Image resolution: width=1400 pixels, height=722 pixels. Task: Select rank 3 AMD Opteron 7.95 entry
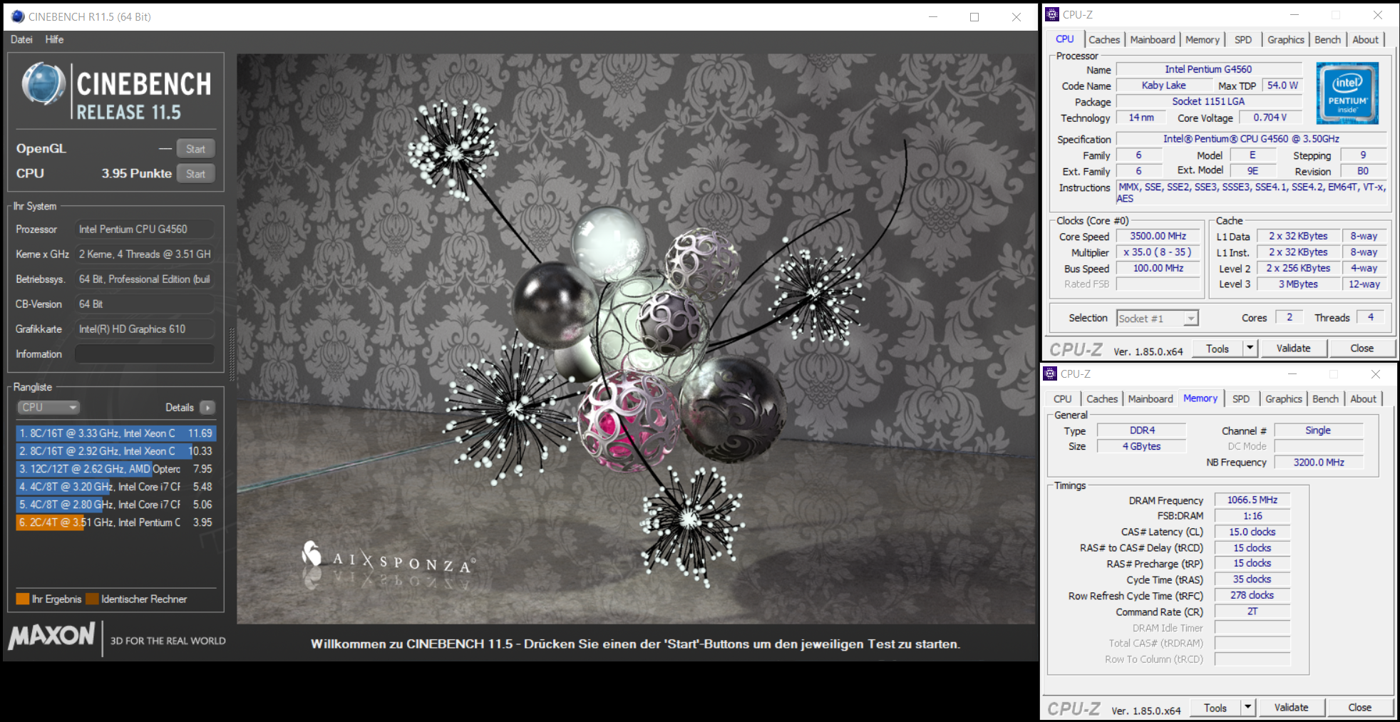tap(115, 469)
